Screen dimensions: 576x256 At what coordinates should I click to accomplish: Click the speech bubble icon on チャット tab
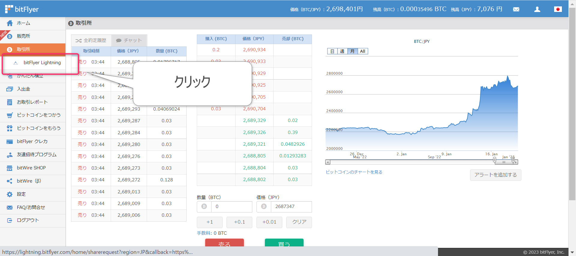pyautogui.click(x=119, y=40)
